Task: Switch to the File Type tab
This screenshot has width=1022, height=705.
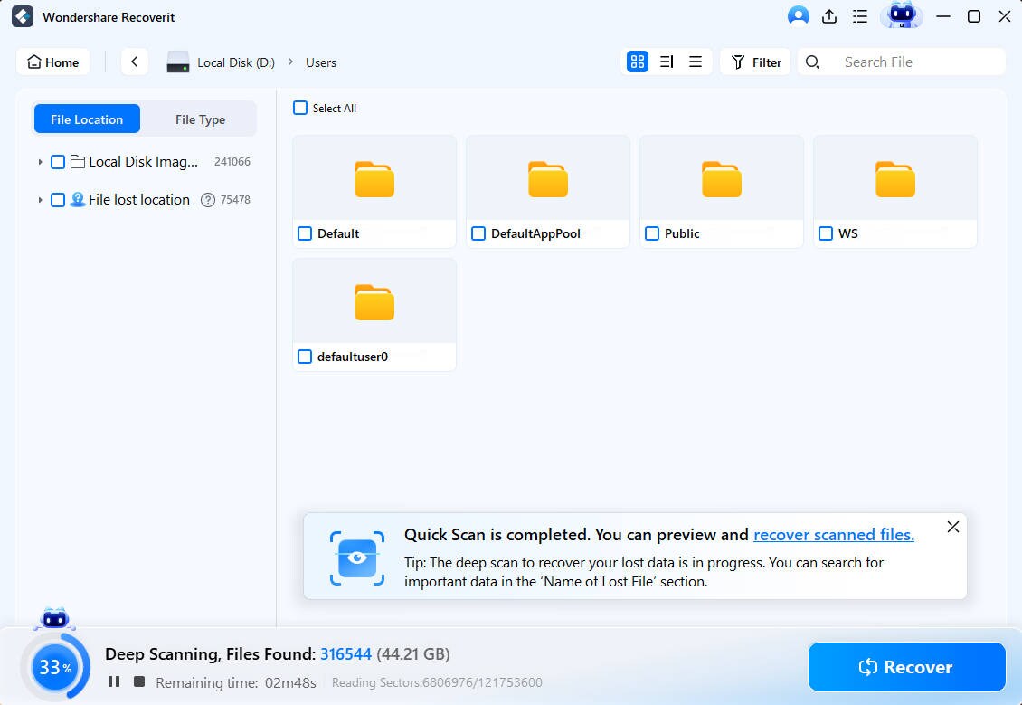Action: (x=200, y=119)
